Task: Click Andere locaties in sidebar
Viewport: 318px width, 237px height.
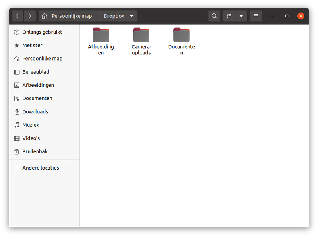Action: 41,168
